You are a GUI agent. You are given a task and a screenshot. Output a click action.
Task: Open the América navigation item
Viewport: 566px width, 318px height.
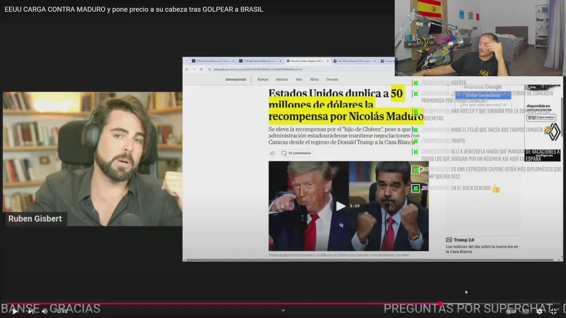click(282, 79)
